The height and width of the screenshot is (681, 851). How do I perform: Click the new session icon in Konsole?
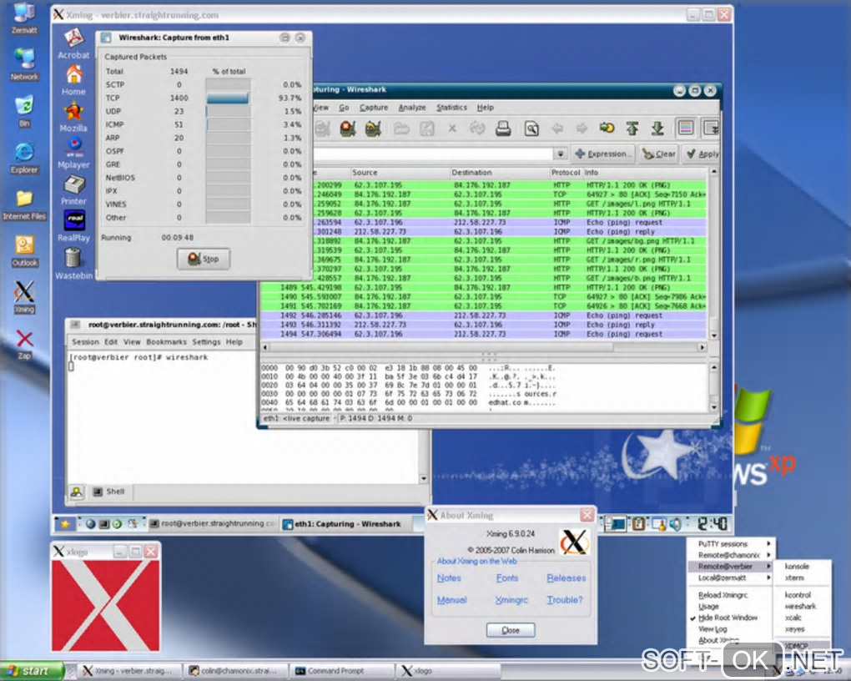(x=77, y=492)
